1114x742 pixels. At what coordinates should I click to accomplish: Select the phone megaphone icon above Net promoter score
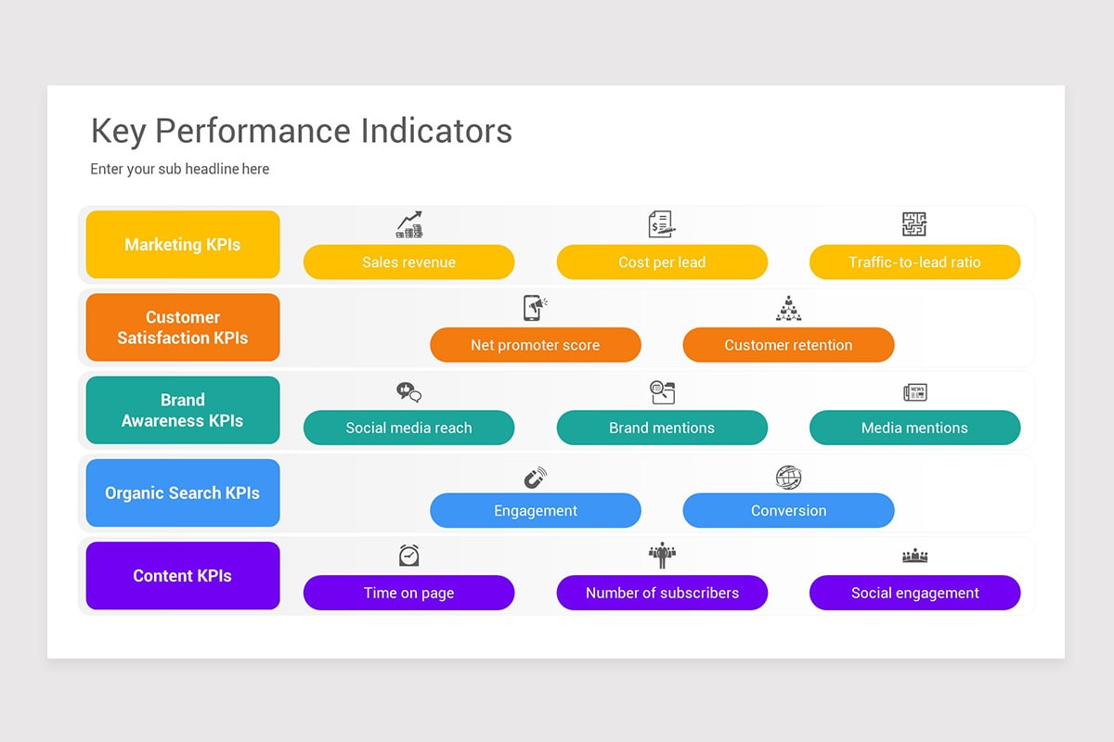[536, 308]
